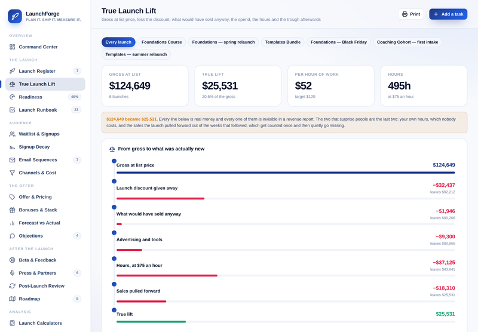
Task: Click the Roadmap map icon
Action: point(12,299)
